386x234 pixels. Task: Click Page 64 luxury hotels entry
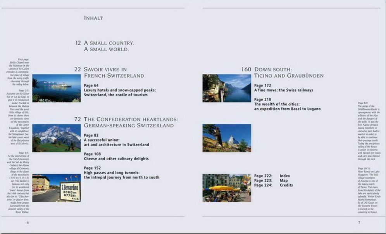tap(120, 90)
